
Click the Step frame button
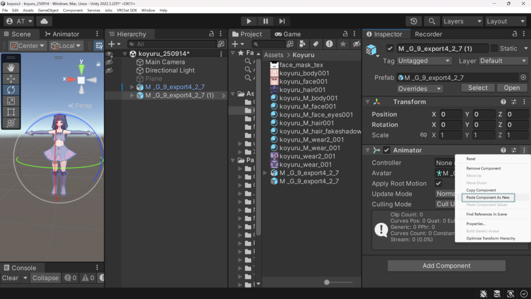point(282,21)
